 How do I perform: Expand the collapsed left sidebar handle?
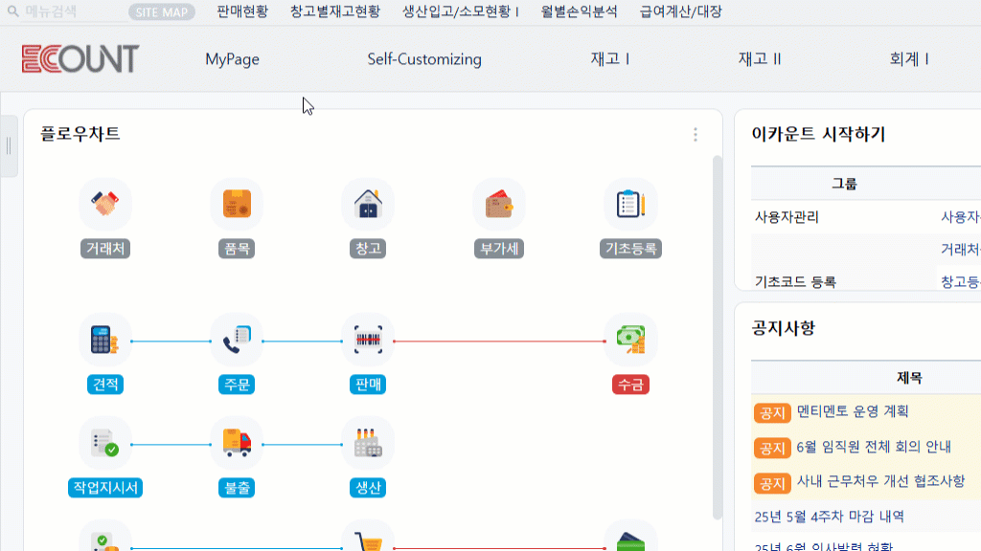click(x=9, y=145)
